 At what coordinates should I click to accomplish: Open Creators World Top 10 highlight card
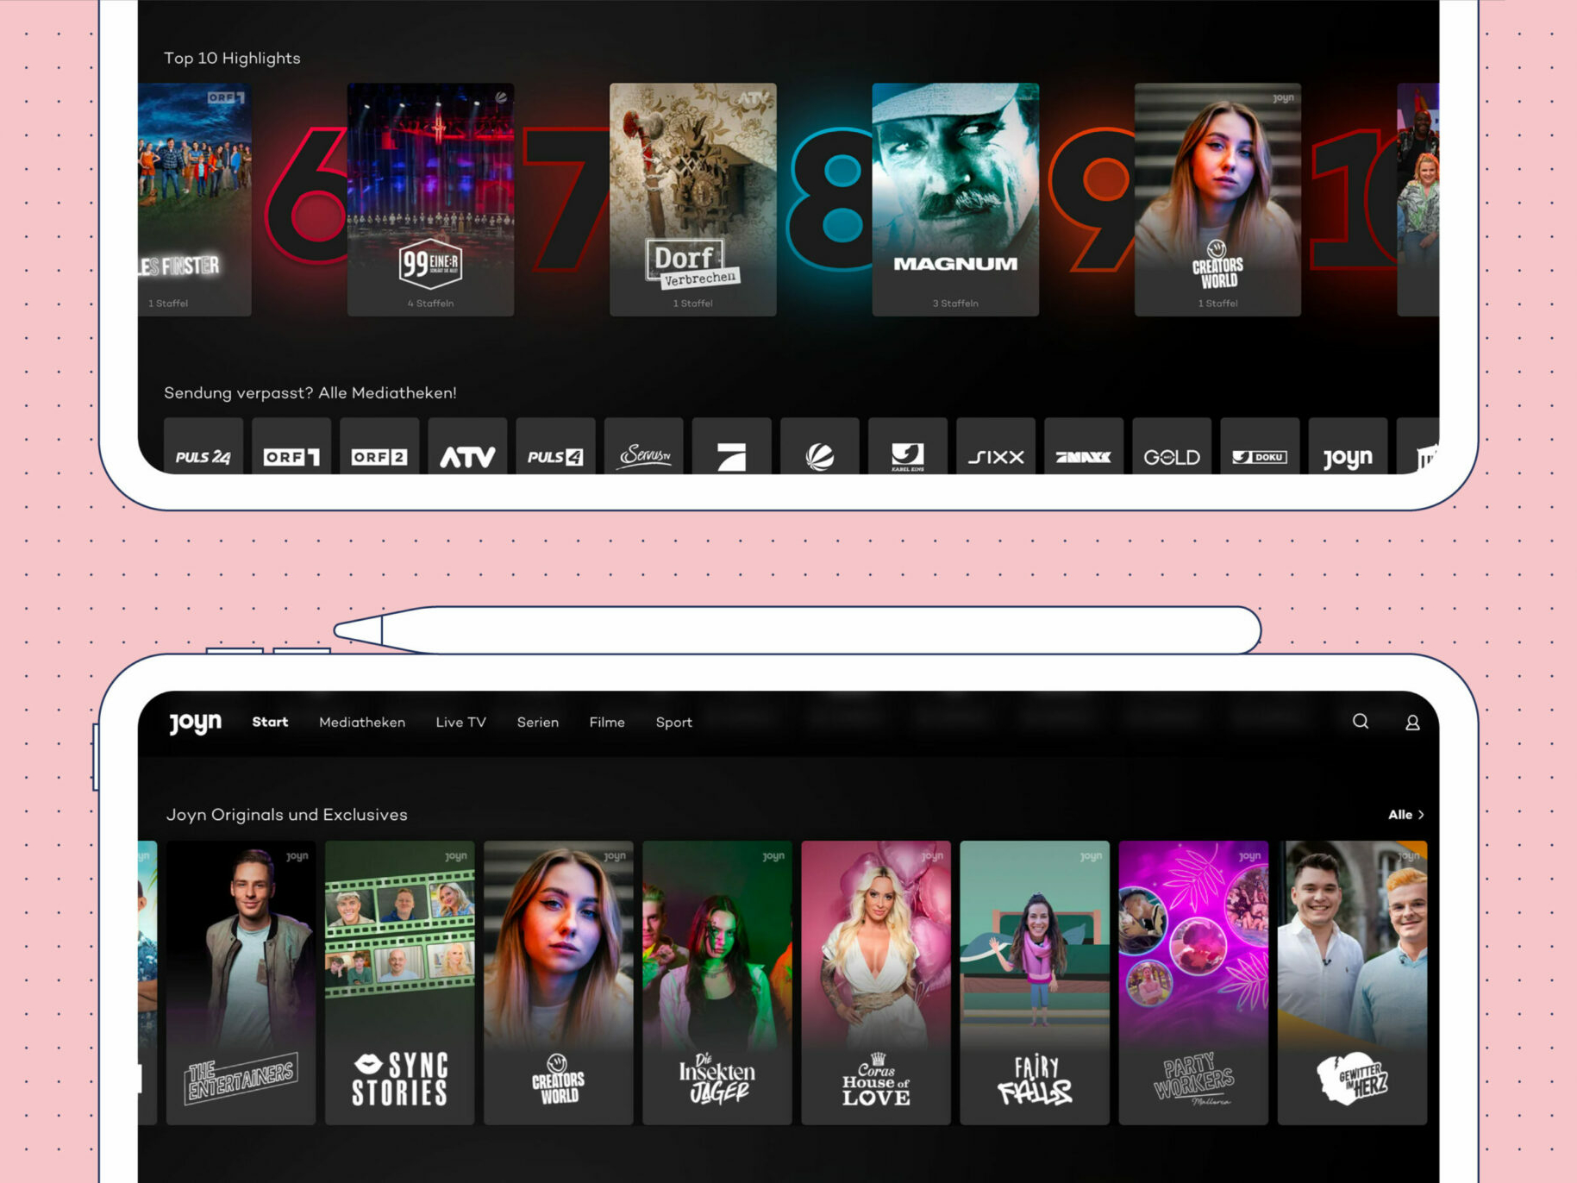click(1217, 199)
